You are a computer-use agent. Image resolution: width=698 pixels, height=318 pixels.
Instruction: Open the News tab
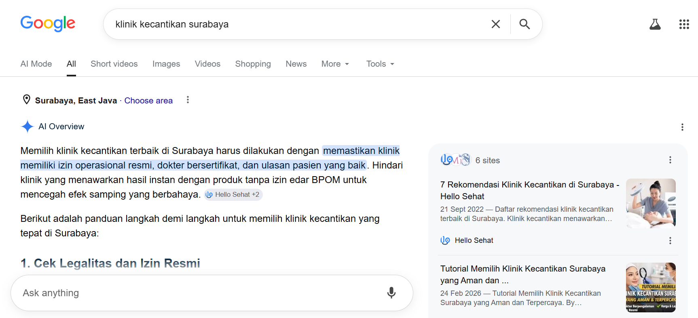(296, 64)
